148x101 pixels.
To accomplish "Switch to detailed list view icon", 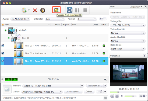I will click(101, 19).
